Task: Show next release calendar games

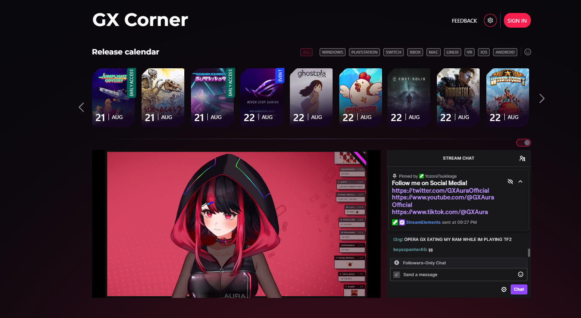Action: click(x=542, y=98)
